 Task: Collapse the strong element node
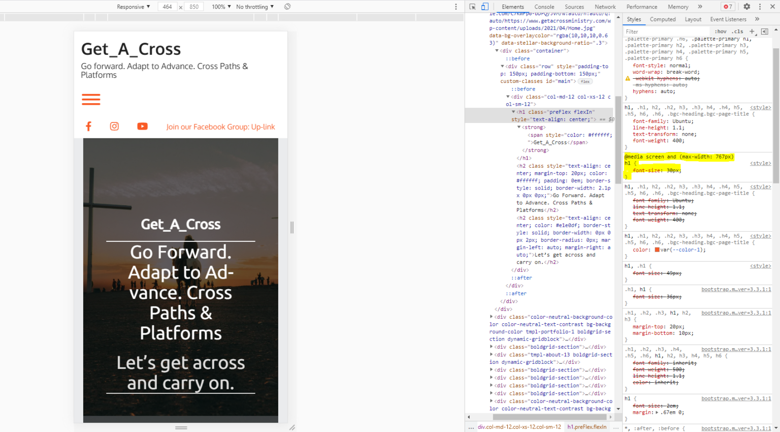(519, 127)
